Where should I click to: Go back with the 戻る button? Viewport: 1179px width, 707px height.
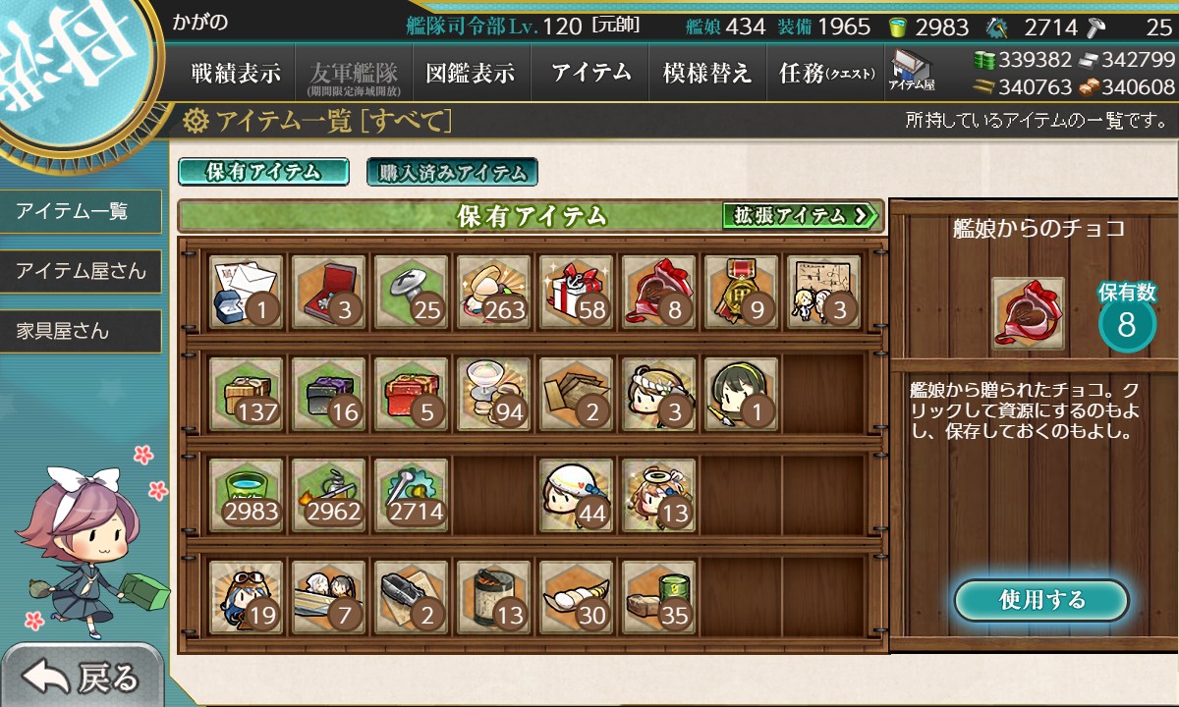(83, 676)
